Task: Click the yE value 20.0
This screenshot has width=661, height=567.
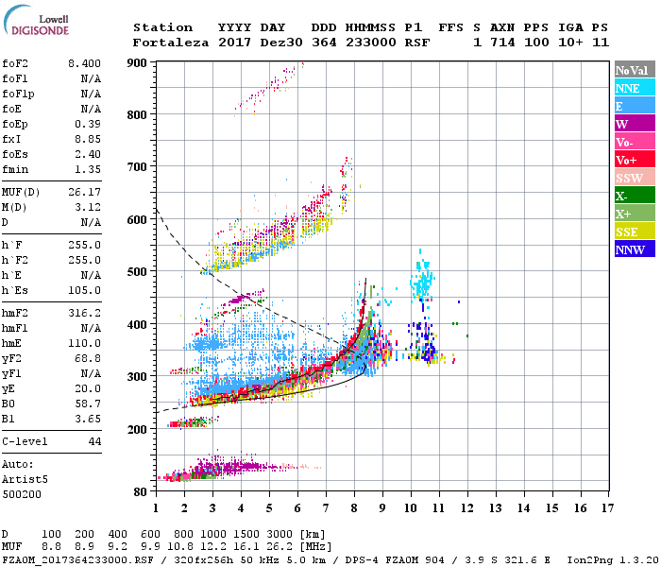Action: coord(88,389)
